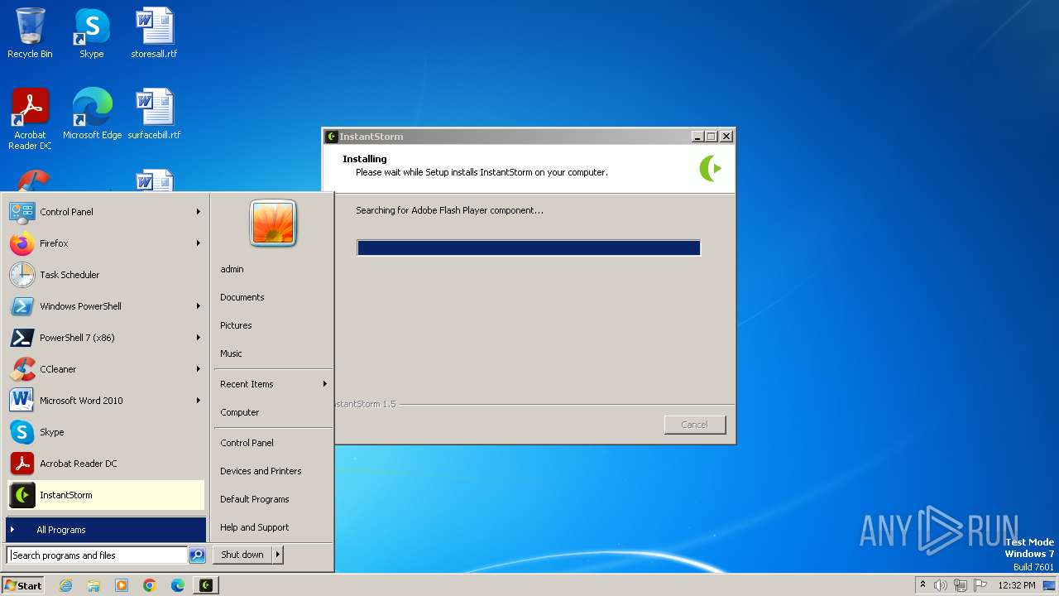
Task: Open Acrobat Reader DC desktop shortcut
Action: 30,119
